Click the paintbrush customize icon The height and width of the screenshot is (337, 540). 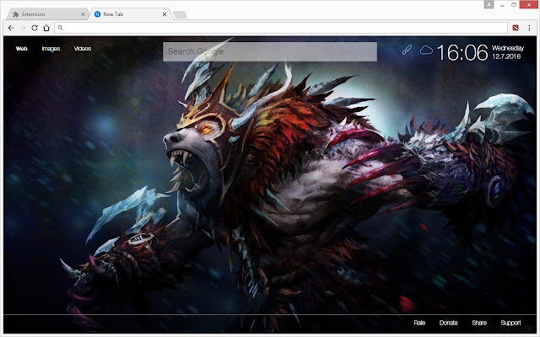tap(407, 50)
